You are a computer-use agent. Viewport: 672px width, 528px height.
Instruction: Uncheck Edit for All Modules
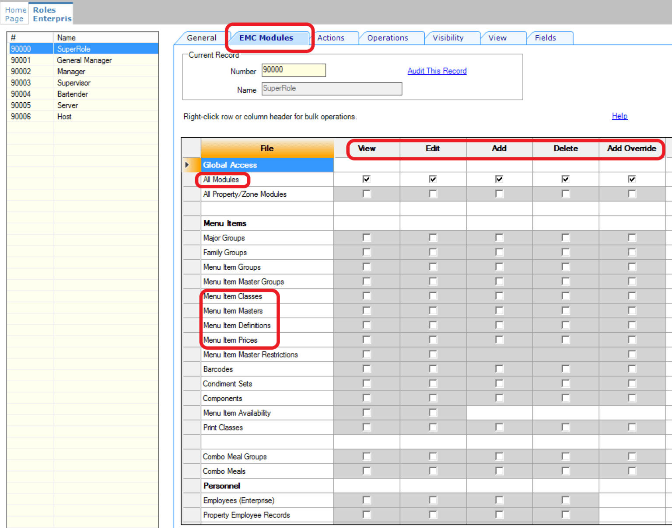433,179
